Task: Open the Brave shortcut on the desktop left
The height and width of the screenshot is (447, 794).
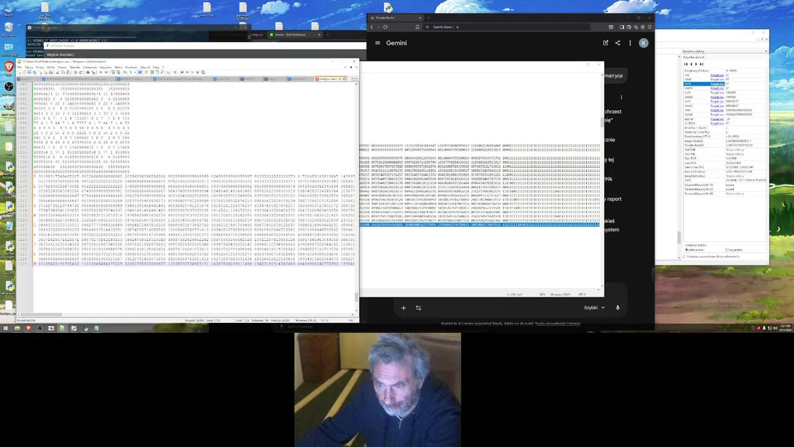Action: [9, 66]
